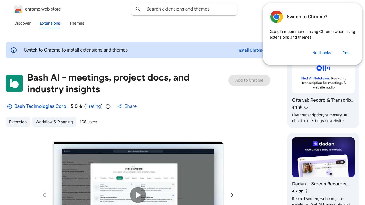The width and height of the screenshot is (365, 205).
Task: Click Yes in the Switch to Chrome popup
Action: 346,53
